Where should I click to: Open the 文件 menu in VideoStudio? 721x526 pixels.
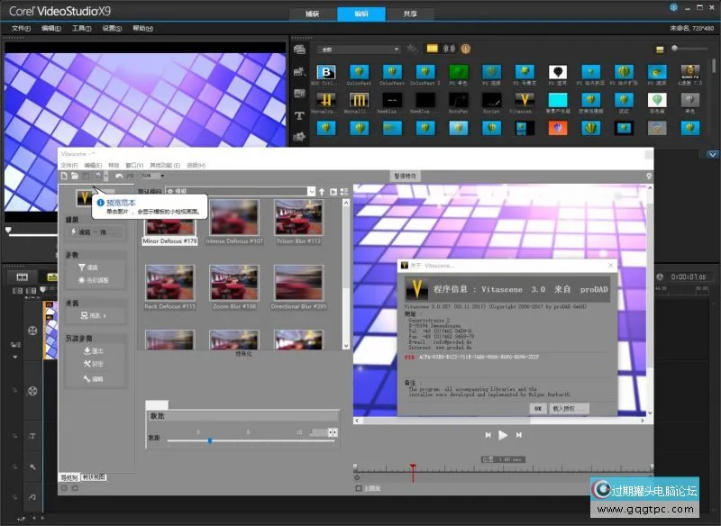21,29
